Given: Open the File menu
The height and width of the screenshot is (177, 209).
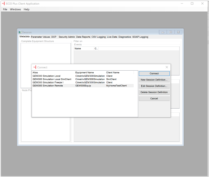Looking at the screenshot, I should (5, 9).
